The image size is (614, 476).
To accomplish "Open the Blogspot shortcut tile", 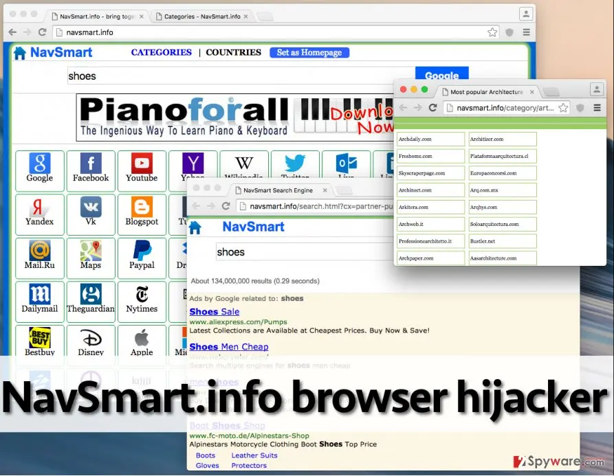I will tap(142, 214).
